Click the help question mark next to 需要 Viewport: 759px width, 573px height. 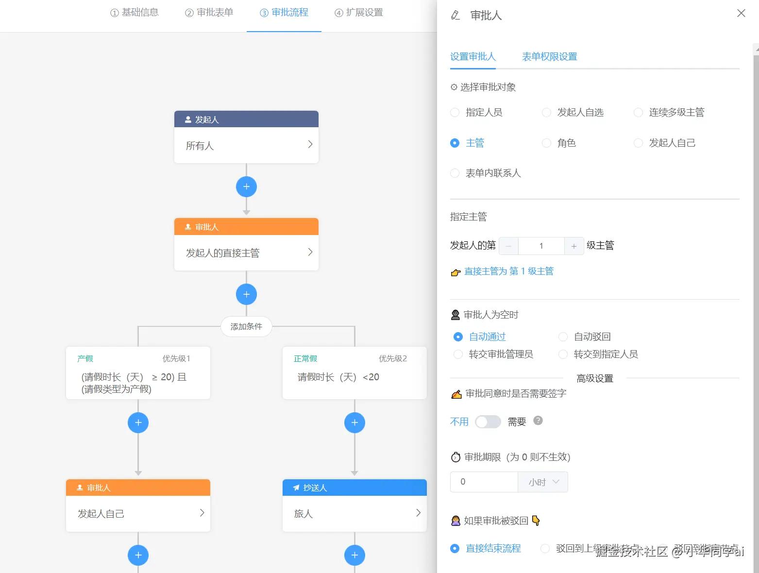click(x=538, y=421)
